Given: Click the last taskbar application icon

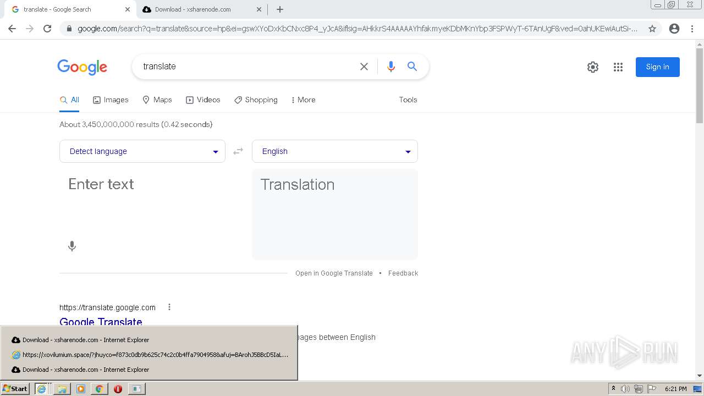Looking at the screenshot, I should pyautogui.click(x=136, y=389).
